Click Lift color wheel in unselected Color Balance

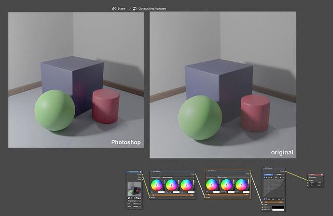(157, 185)
